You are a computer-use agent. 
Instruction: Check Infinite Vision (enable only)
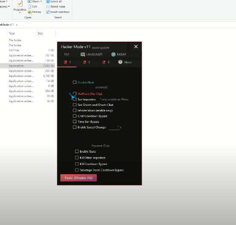tap(75, 110)
